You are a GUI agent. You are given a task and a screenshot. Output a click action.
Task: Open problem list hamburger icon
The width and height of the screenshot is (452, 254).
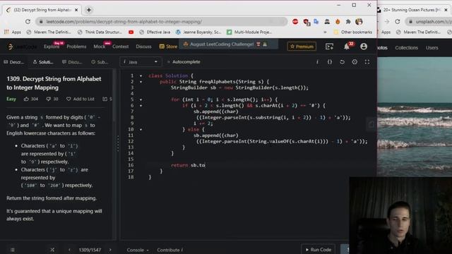click(x=13, y=250)
